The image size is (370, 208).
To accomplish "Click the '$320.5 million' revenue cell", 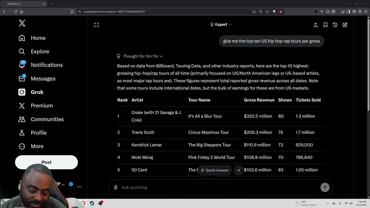I will 258,116.
